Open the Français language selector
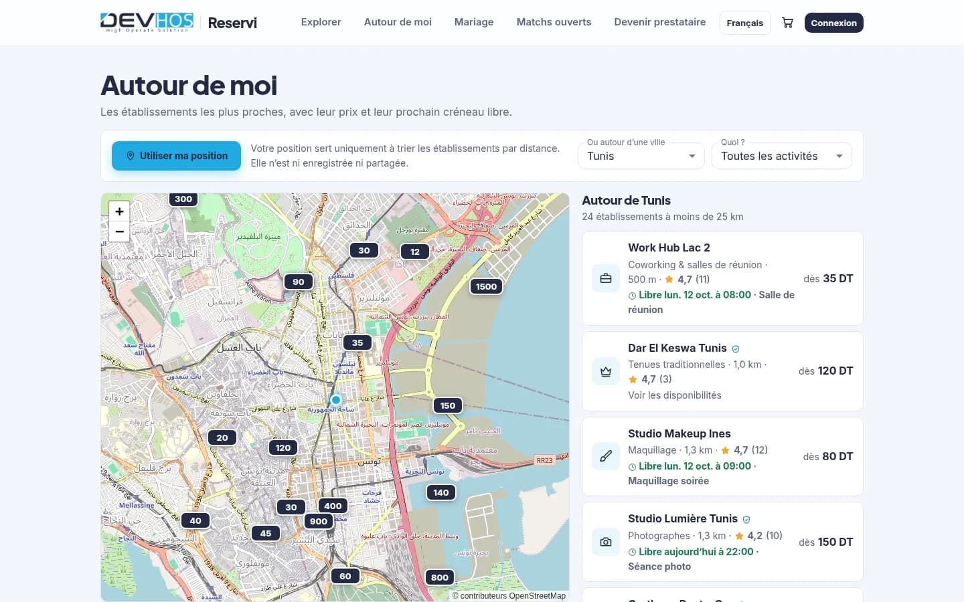Viewport: 964px width, 602px height. pyautogui.click(x=745, y=23)
